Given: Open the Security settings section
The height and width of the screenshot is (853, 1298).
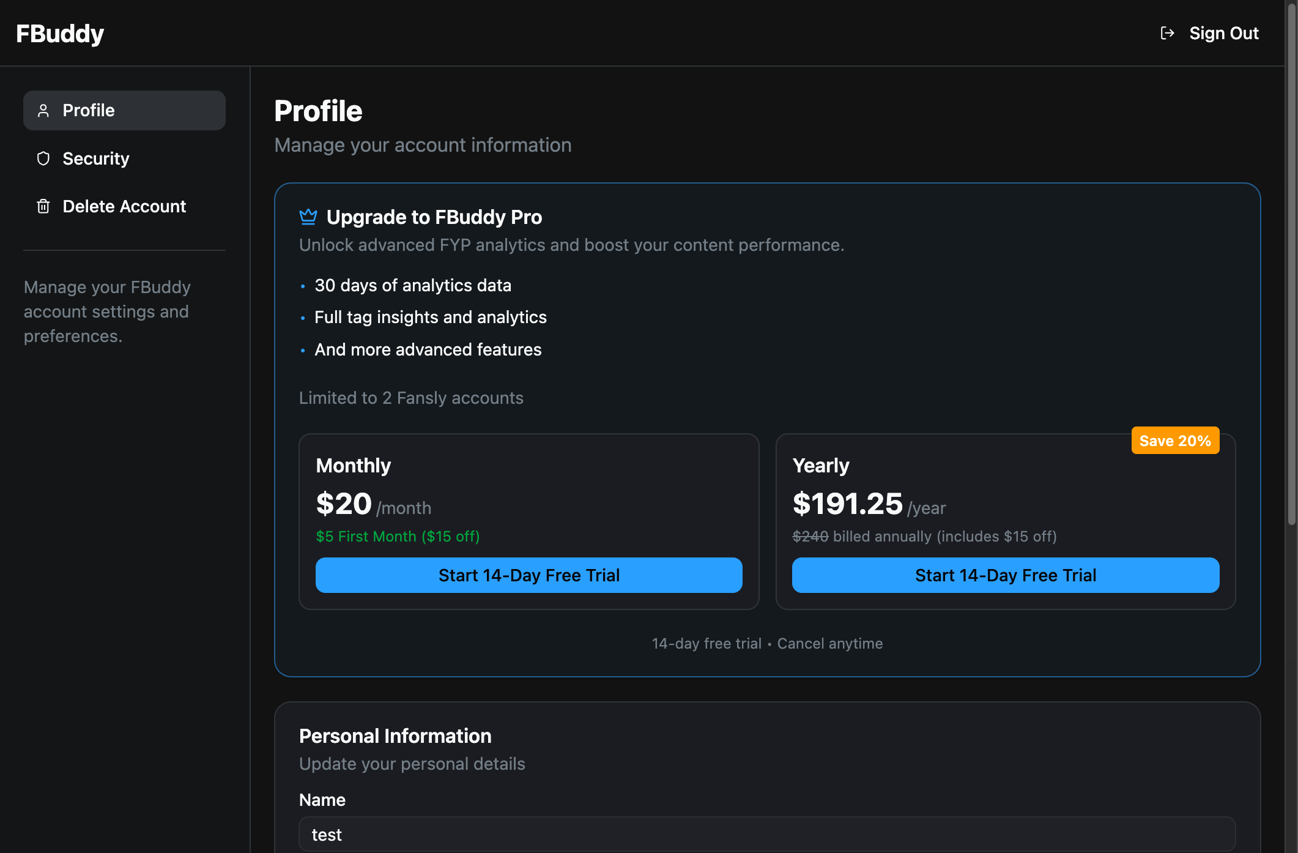Looking at the screenshot, I should click(x=124, y=158).
